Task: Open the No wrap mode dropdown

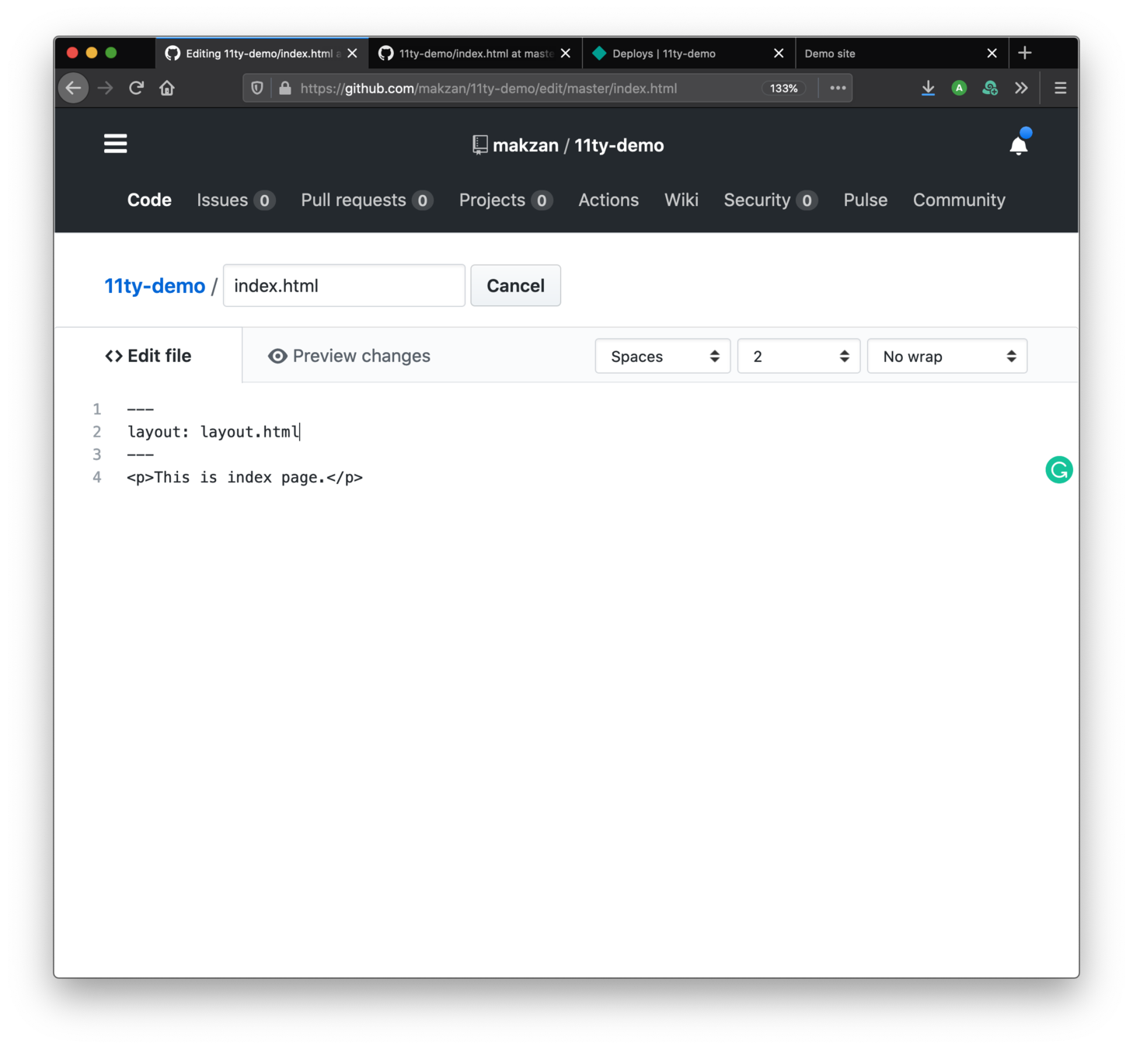Action: click(947, 356)
